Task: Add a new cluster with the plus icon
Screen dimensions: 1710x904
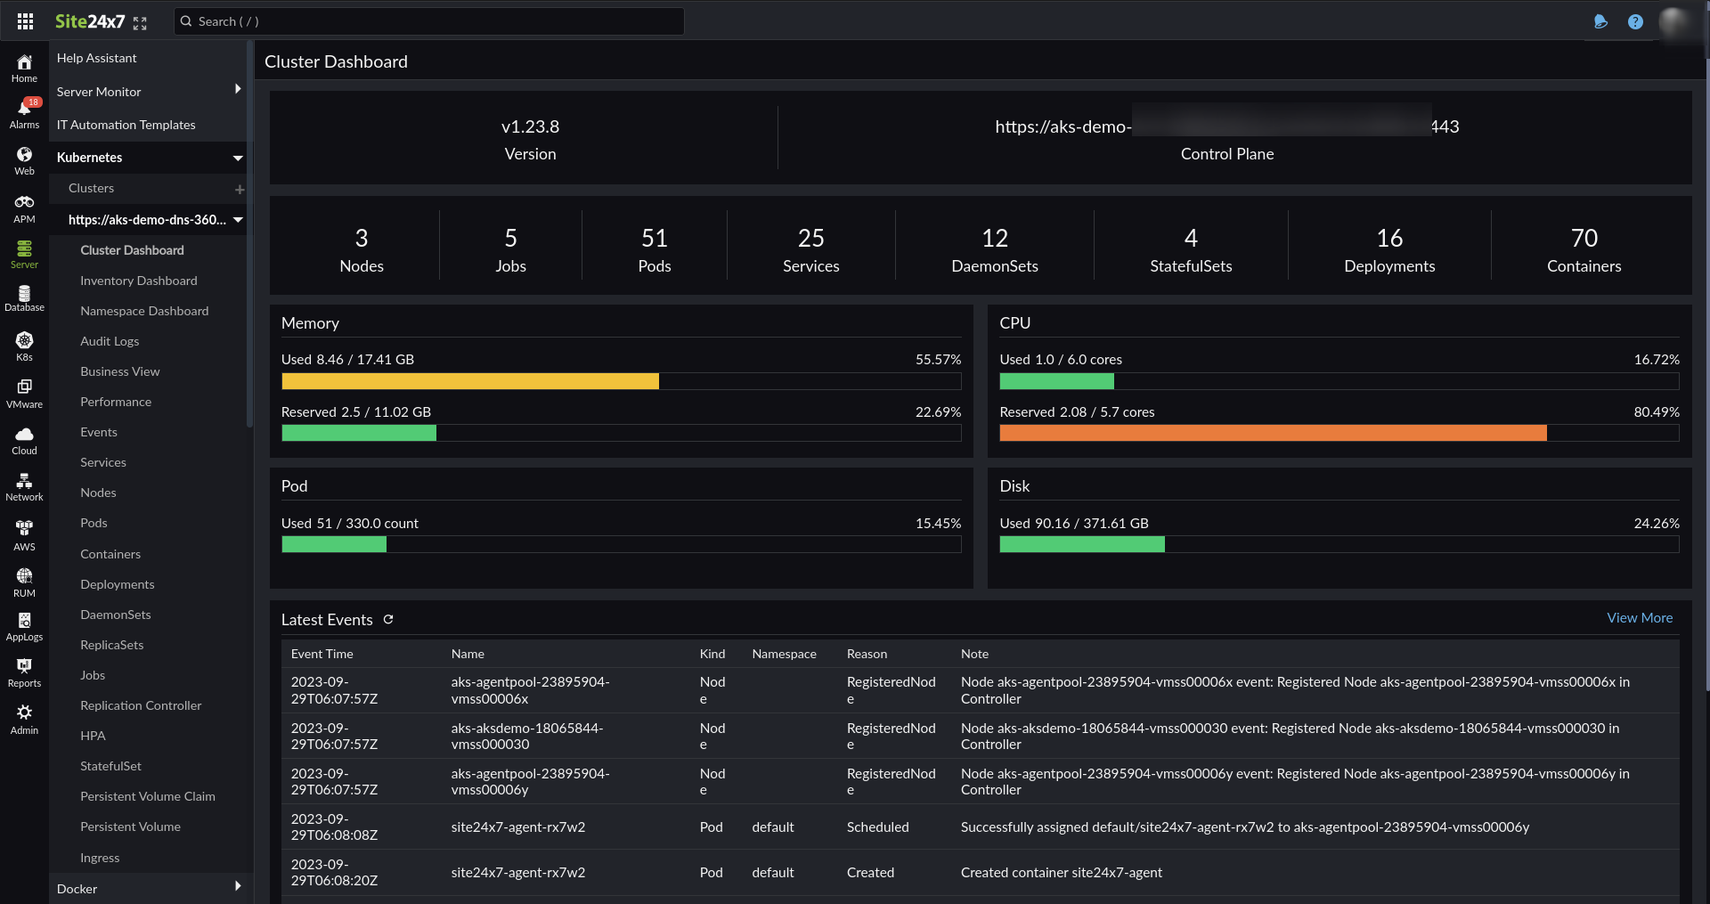Action: tap(239, 189)
